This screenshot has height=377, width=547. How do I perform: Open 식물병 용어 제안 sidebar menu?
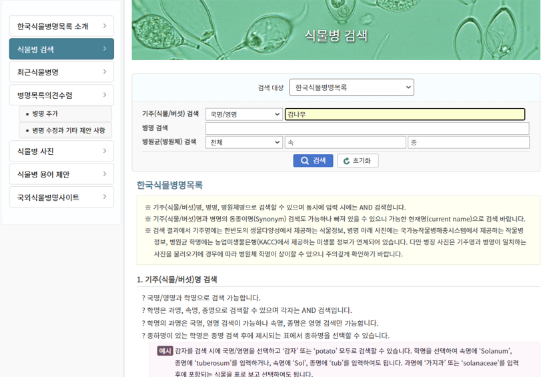click(x=61, y=174)
